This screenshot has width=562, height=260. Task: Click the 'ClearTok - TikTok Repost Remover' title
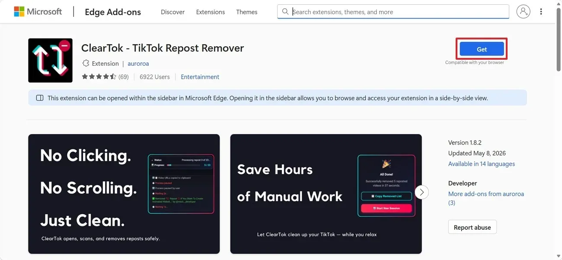point(163,48)
